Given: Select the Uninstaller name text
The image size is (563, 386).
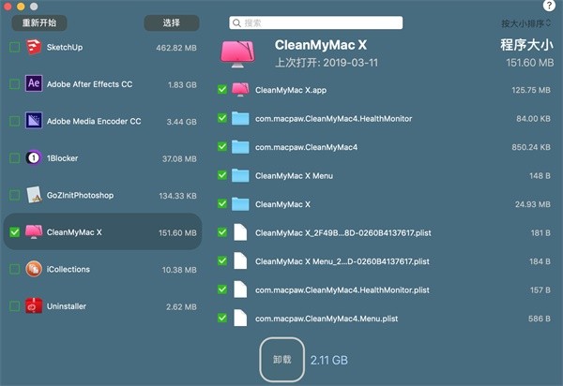Looking at the screenshot, I should (x=67, y=306).
